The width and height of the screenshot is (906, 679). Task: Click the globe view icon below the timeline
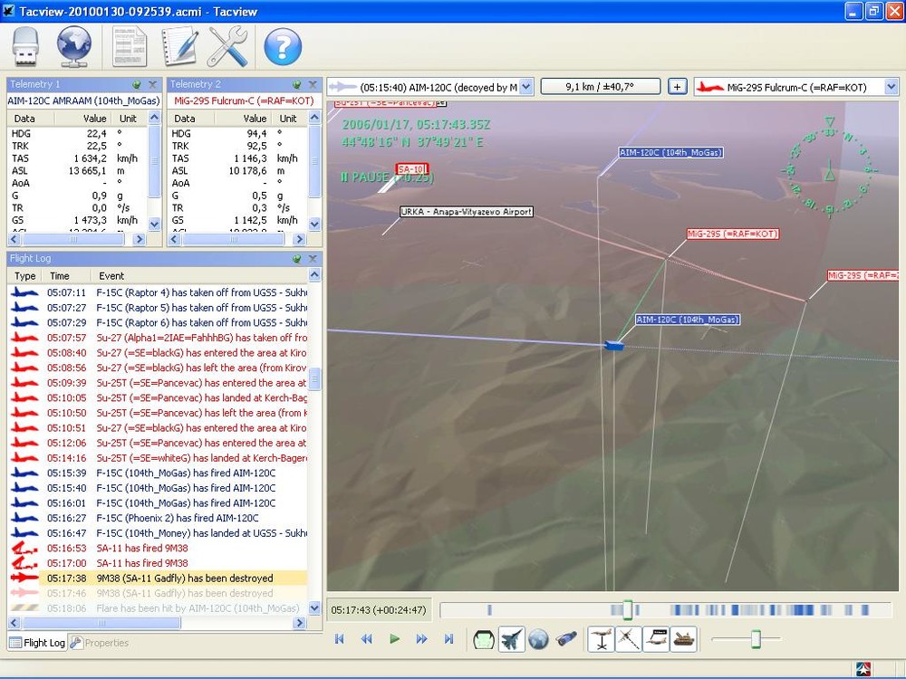[539, 639]
